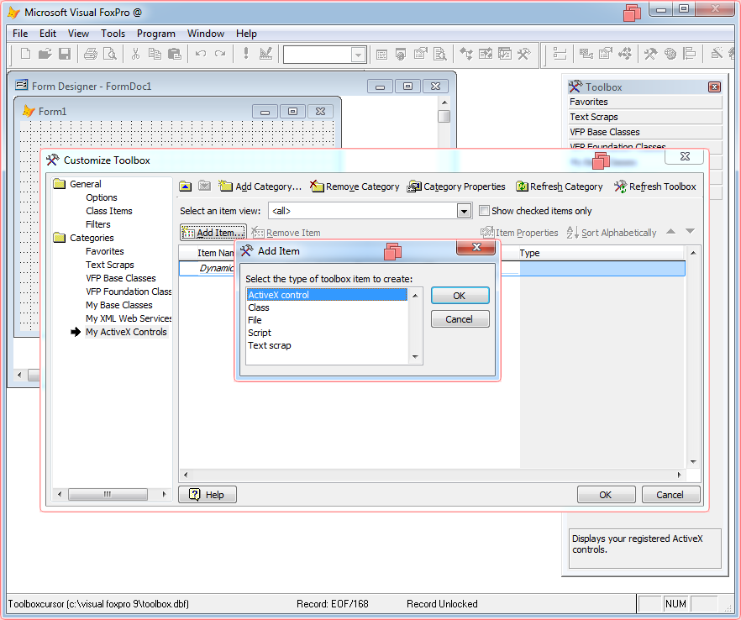Select Options in the tree
Image resolution: width=741 pixels, height=620 pixels.
tap(101, 197)
